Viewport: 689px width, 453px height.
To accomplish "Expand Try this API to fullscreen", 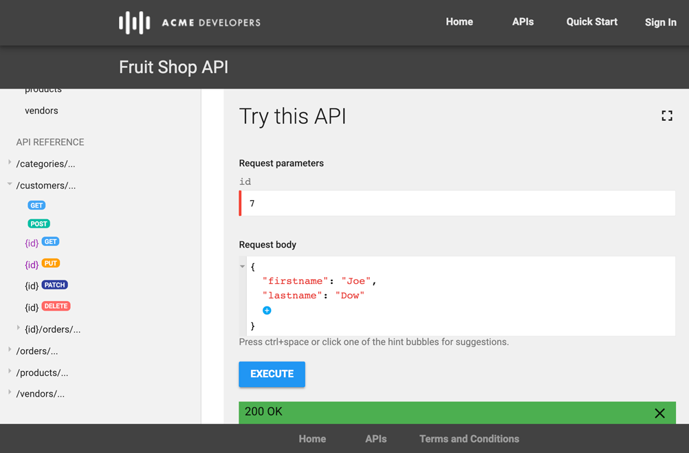I will pyautogui.click(x=666, y=116).
